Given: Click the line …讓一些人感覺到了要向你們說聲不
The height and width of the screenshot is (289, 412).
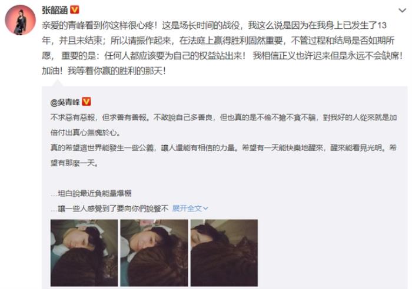Looking at the screenshot, I should click(x=109, y=209).
